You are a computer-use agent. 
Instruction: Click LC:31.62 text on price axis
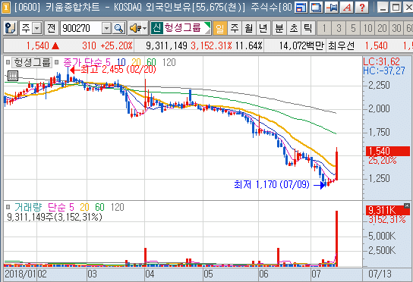coord(381,61)
